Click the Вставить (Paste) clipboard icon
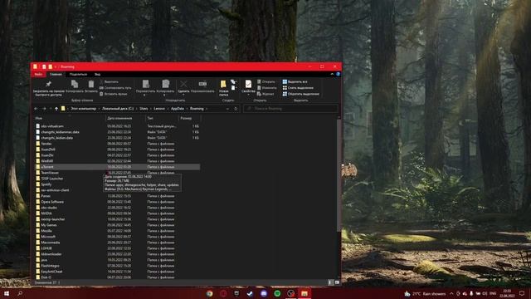The width and height of the screenshot is (531, 299). 91,84
